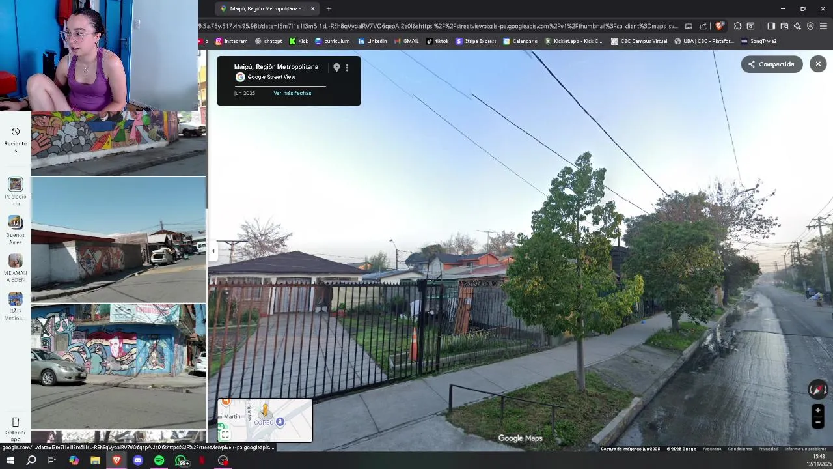Screen dimensions: 833x469
Task: Click the share page icon in address bar
Action: point(703,26)
